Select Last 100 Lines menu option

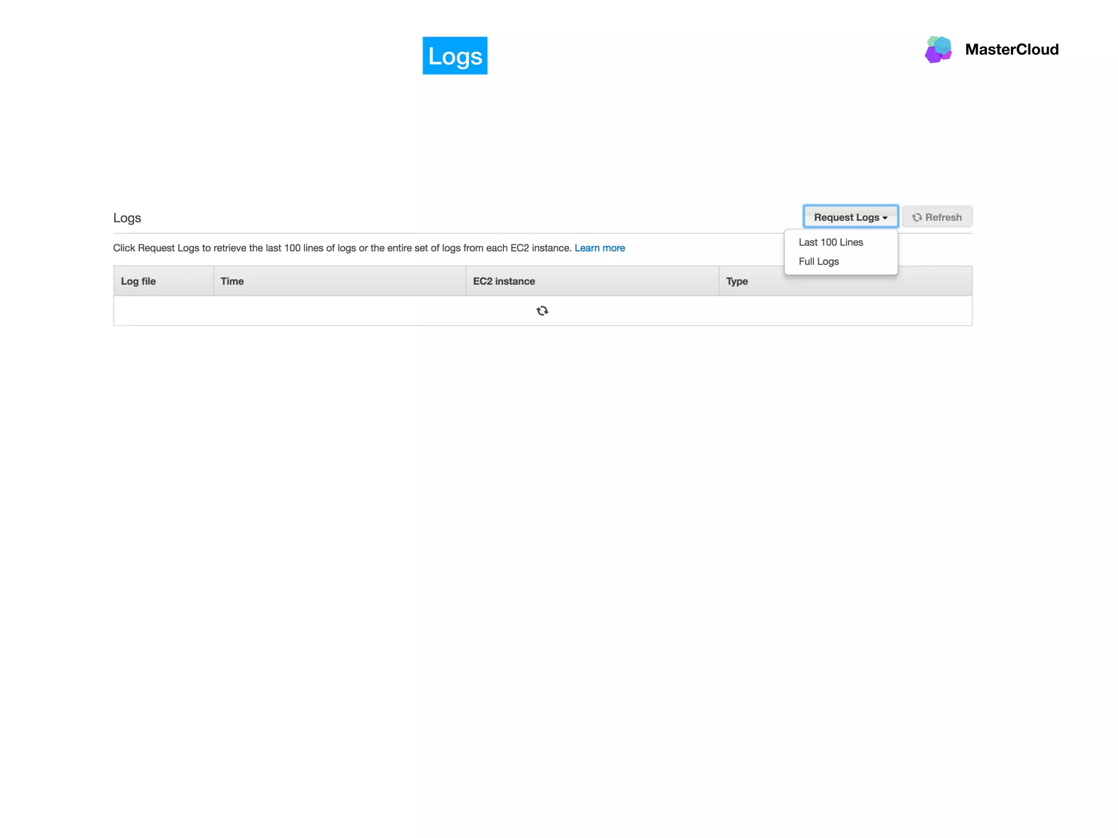point(830,242)
